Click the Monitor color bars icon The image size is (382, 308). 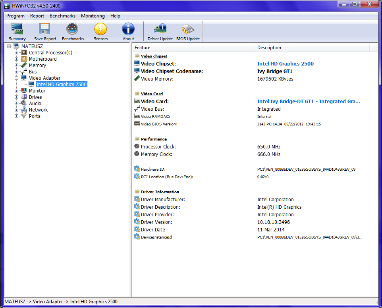click(x=24, y=90)
